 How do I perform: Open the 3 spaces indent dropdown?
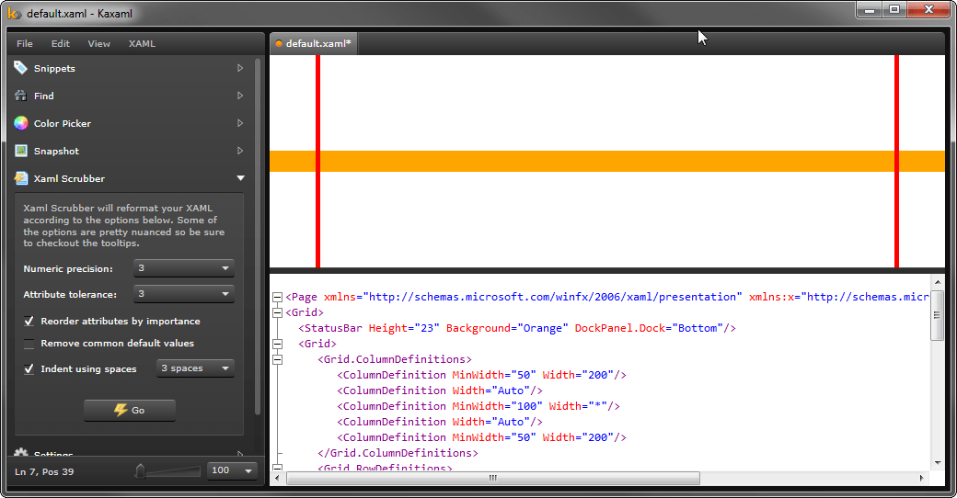195,368
